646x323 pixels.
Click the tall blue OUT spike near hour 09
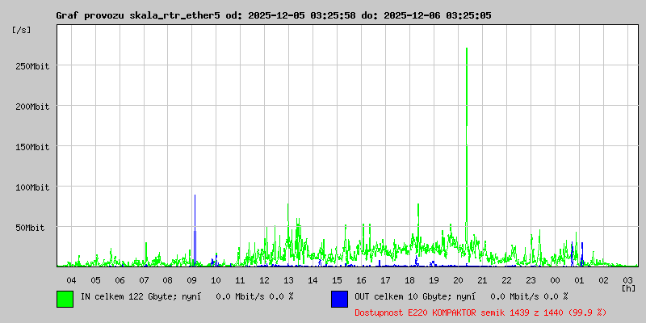coord(195,242)
